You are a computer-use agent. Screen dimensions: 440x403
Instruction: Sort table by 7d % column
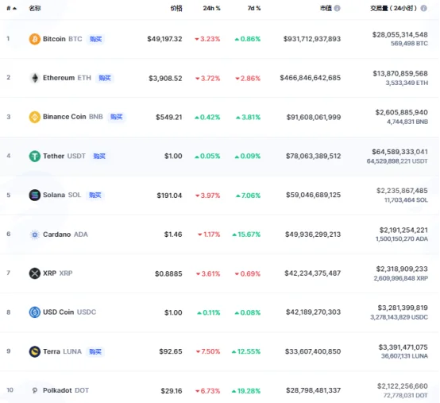coord(254,9)
